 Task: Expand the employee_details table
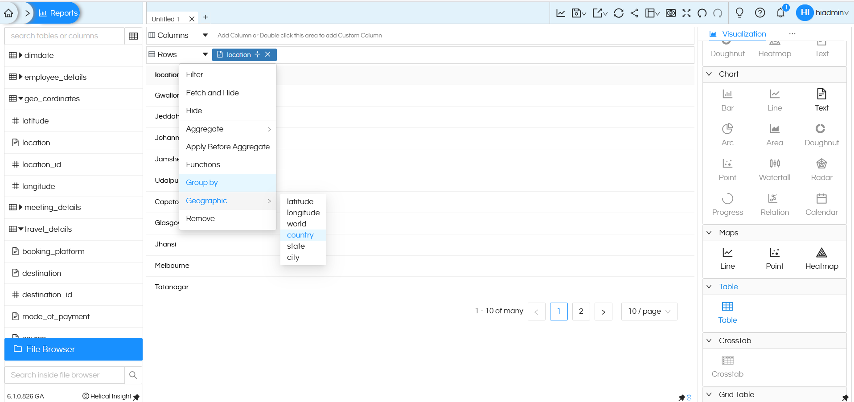tap(21, 77)
